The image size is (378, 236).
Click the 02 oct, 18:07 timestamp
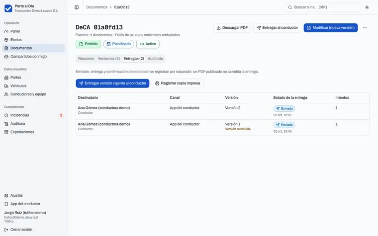pyautogui.click(x=283, y=115)
